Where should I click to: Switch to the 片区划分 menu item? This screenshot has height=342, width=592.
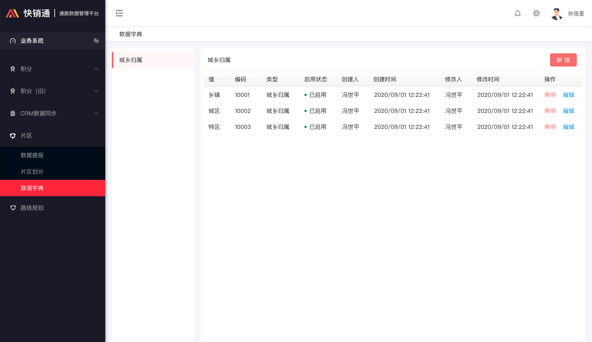32,172
